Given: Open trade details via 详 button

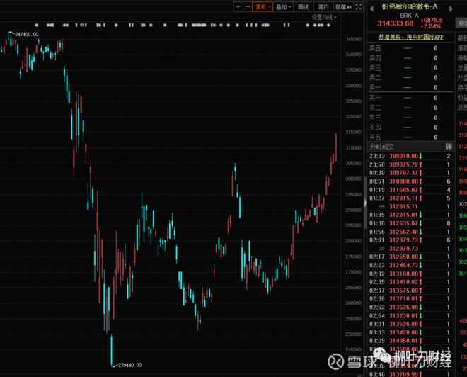Looking at the screenshot, I should pos(449,147).
